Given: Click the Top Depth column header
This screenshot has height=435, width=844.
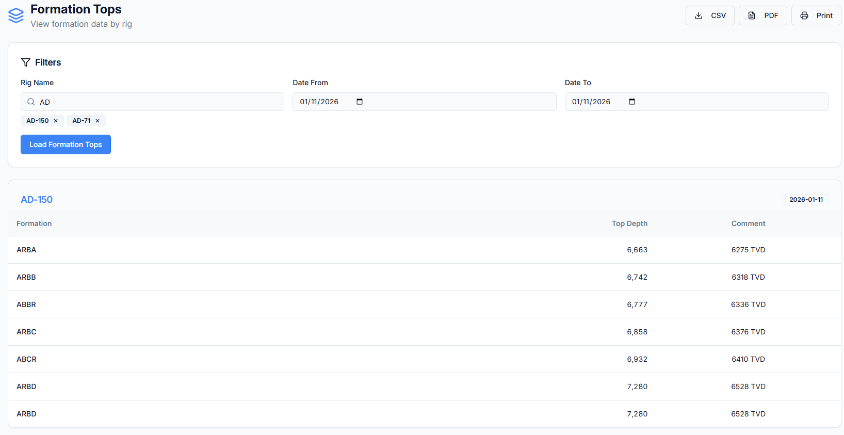Looking at the screenshot, I should 629,223.
